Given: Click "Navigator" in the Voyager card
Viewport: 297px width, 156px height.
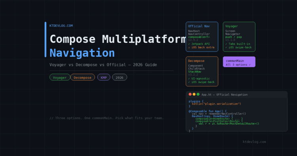Looking at the screenshot, I should (x=232, y=34).
